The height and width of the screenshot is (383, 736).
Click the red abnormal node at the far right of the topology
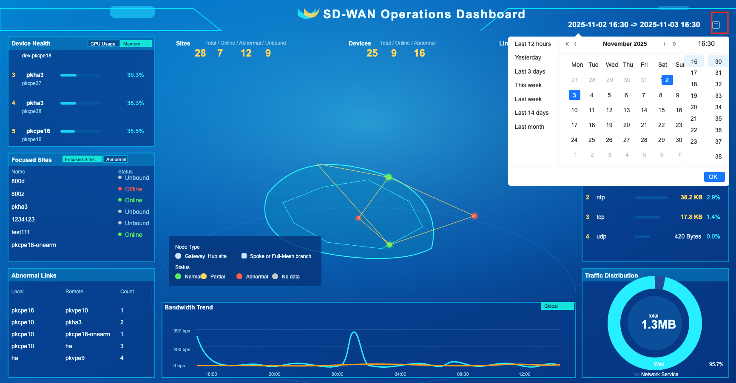point(474,216)
